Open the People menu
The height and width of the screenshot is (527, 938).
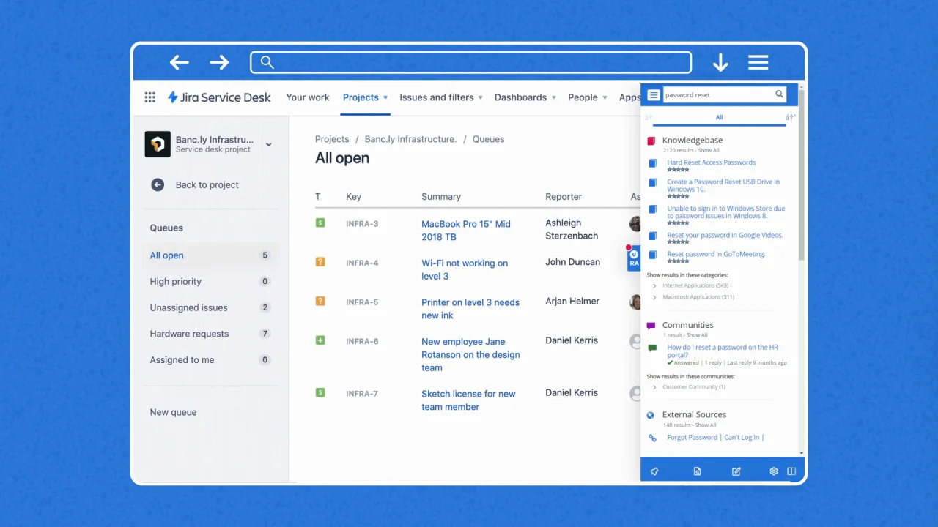pos(588,97)
